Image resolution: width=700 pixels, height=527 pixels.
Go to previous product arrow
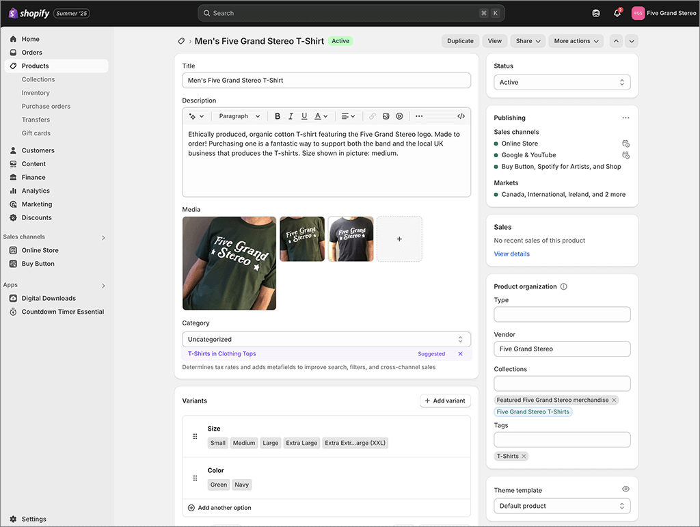(616, 41)
